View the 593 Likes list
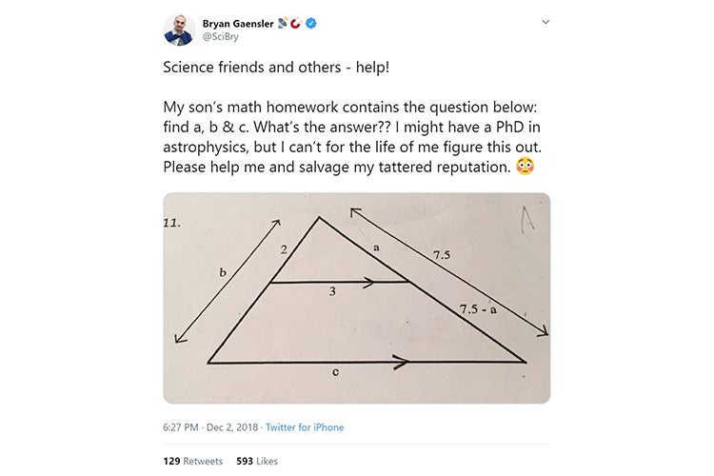This screenshot has height=476, width=714. click(255, 461)
